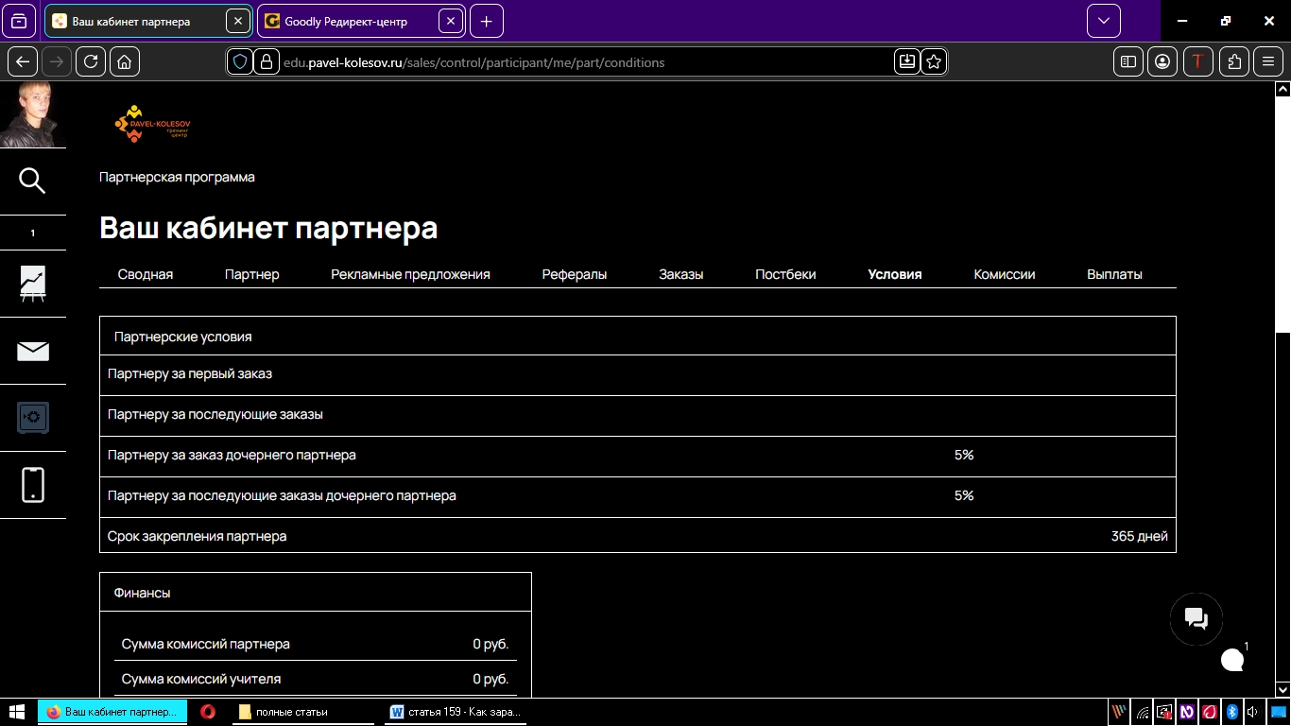Viewport: 1291px width, 726px height.
Task: Select the Рекламные предложения tab
Action: pyautogui.click(x=410, y=274)
